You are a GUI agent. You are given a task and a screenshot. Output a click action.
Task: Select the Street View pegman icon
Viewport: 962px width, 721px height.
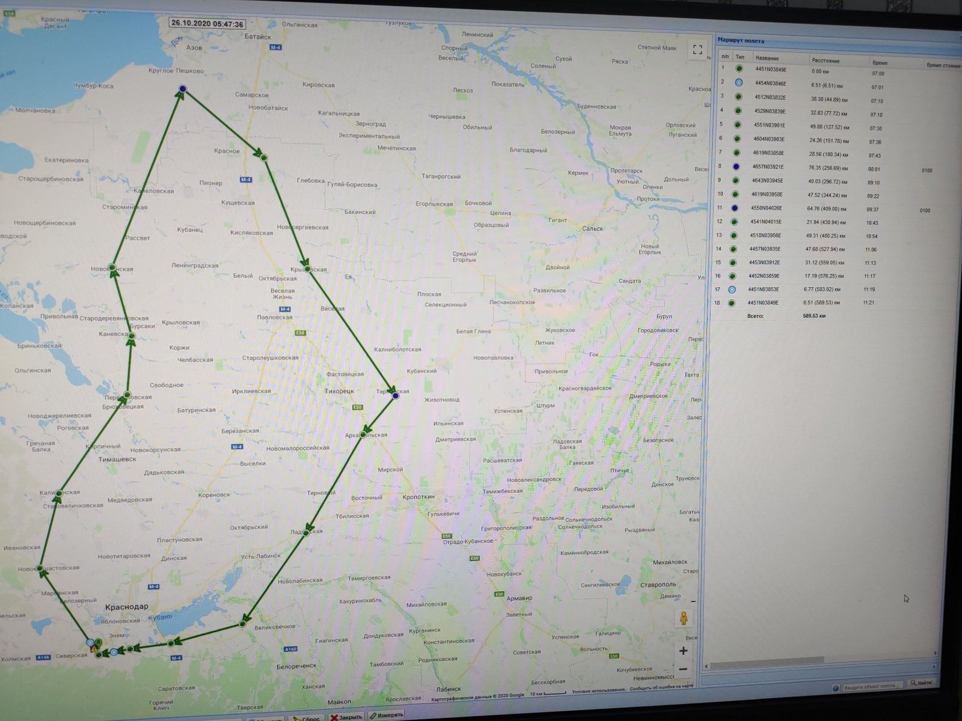683,618
